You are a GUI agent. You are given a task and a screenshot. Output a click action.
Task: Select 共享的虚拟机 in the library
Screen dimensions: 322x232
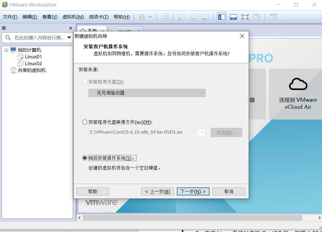(x=32, y=70)
